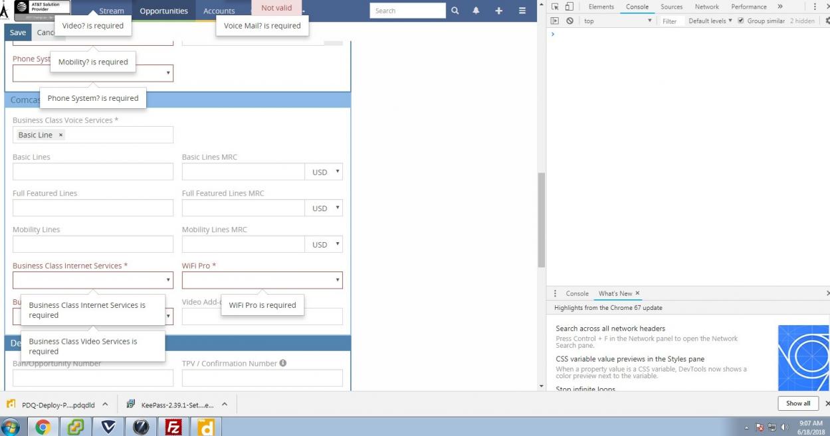Expand the WiFi Pro dropdown
Image resolution: width=830 pixels, height=436 pixels.
click(x=262, y=280)
